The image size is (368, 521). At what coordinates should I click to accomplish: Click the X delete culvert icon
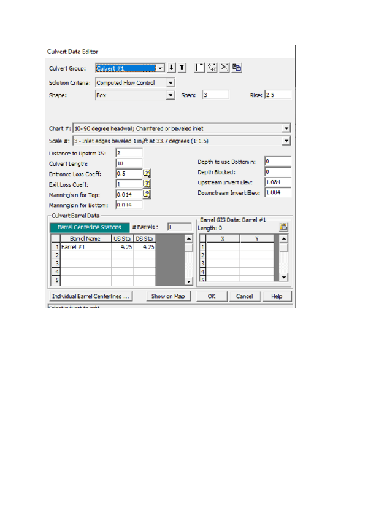tap(224, 68)
